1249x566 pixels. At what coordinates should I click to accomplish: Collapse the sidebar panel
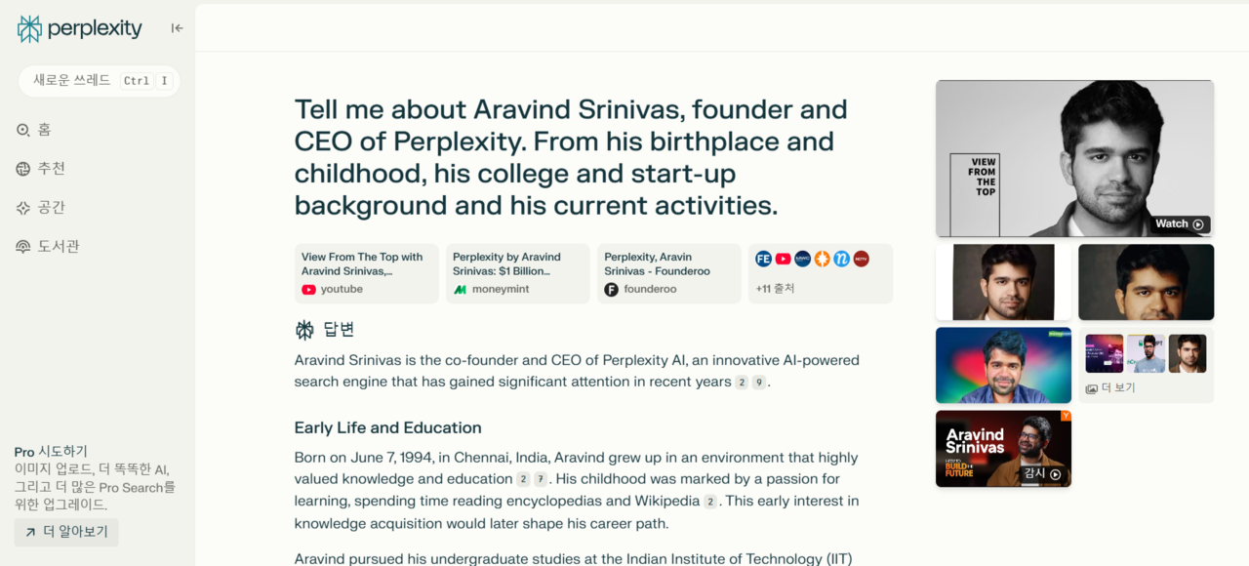click(177, 28)
